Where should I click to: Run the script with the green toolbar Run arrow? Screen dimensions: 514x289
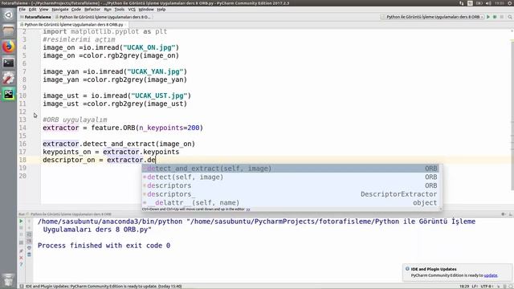click(x=488, y=17)
